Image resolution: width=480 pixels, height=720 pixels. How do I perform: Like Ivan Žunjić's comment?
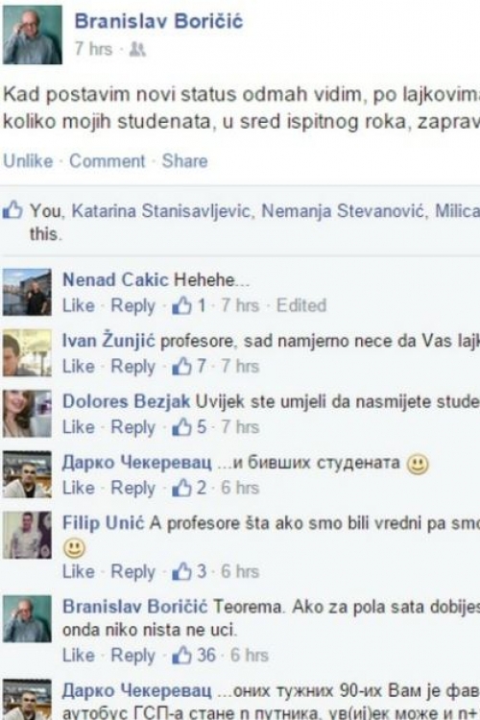click(79, 367)
